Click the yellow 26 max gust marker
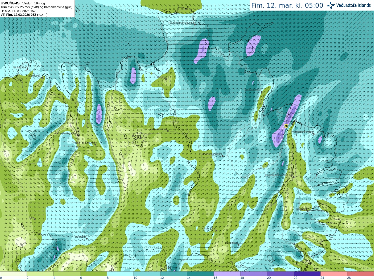This screenshot has height=280, width=374. 286,126
